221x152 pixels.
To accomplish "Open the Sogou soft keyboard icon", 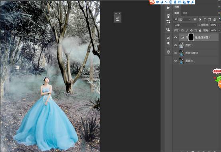I will pyautogui.click(x=179, y=2).
